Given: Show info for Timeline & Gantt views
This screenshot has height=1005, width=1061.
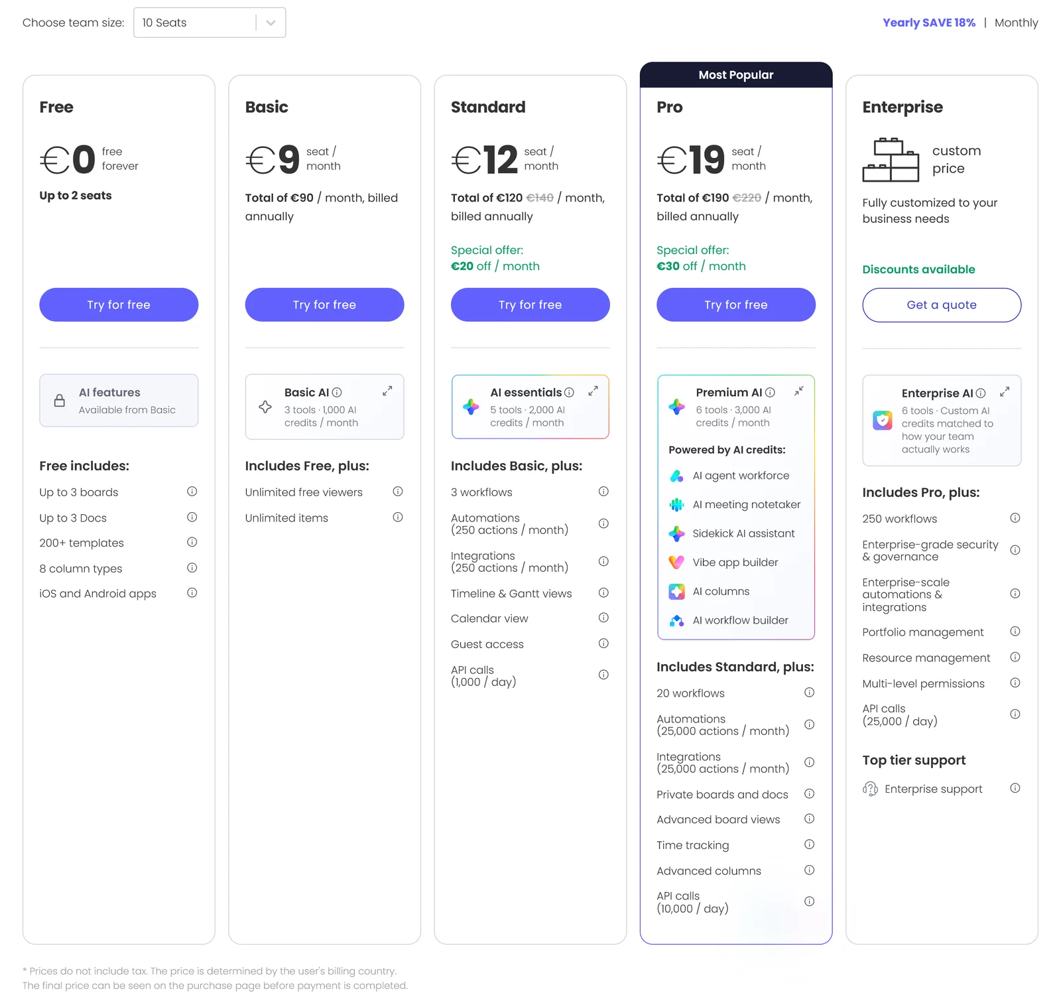Looking at the screenshot, I should point(603,592).
